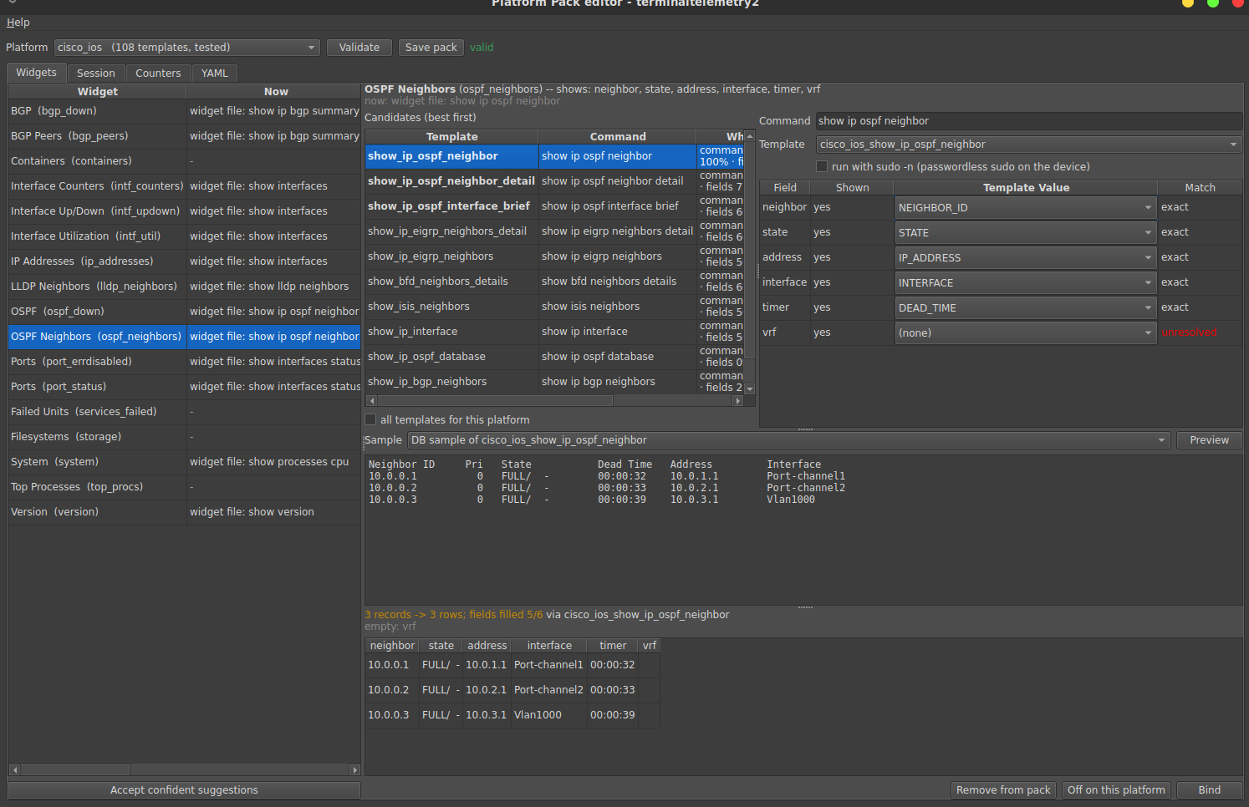Open the Sample DB sample dropdown
The width and height of the screenshot is (1249, 807).
point(788,440)
